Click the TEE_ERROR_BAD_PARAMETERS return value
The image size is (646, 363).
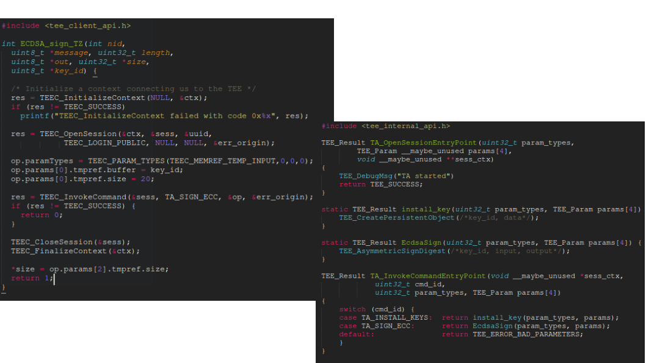point(528,334)
